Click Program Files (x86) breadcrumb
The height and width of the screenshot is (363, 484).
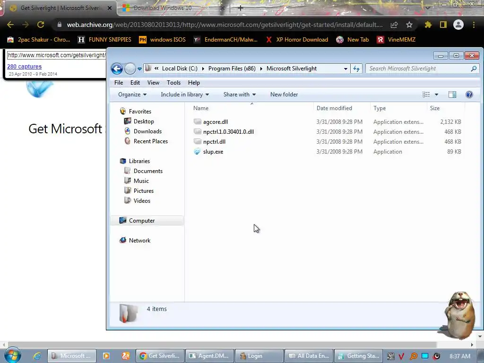coord(232,69)
